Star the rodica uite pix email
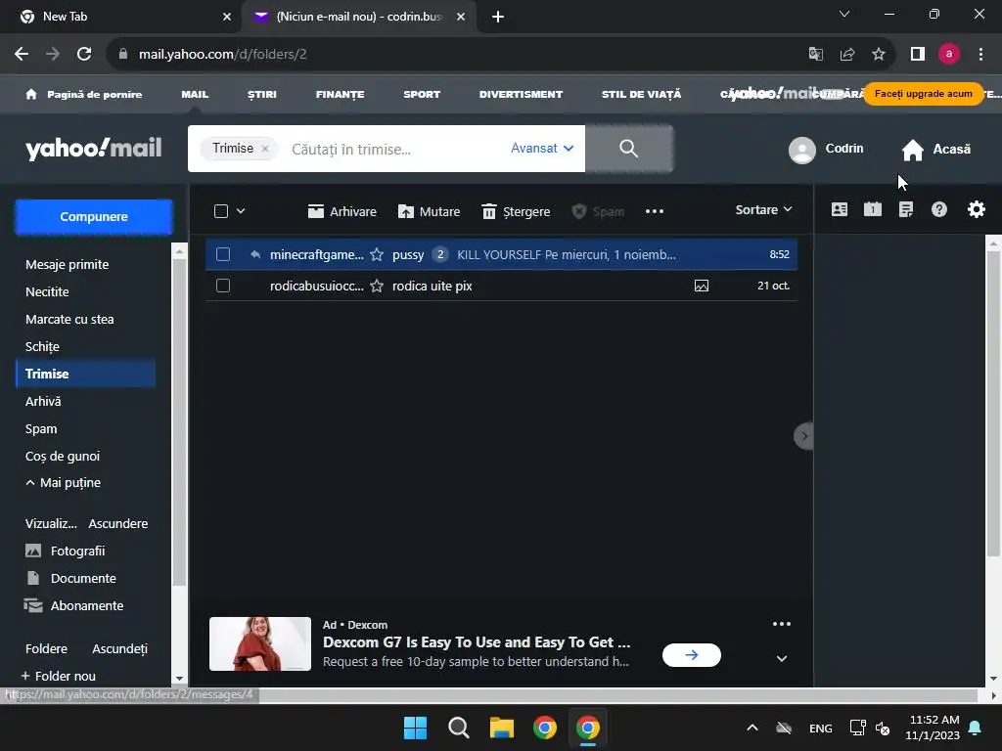The height and width of the screenshot is (751, 1002). [377, 287]
